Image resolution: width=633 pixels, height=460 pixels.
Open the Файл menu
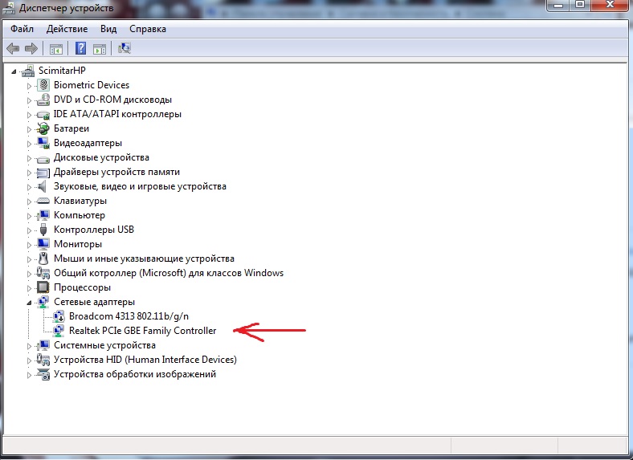[x=22, y=29]
